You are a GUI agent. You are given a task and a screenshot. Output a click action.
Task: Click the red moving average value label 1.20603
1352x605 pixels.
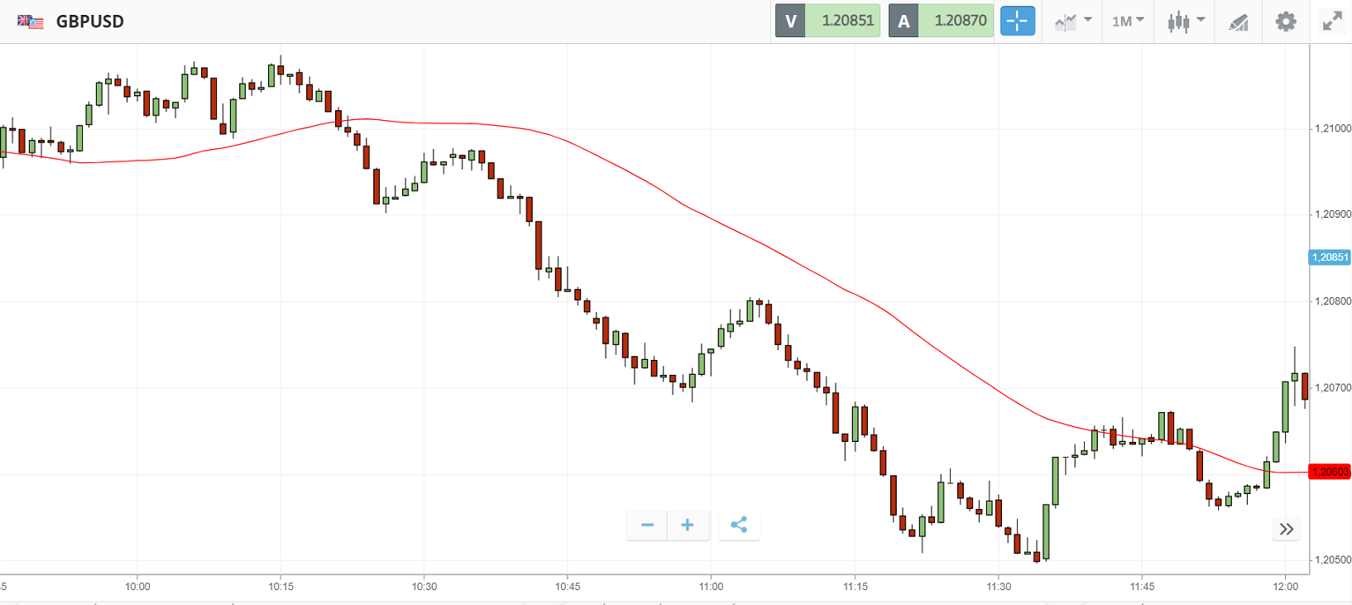click(x=1330, y=472)
